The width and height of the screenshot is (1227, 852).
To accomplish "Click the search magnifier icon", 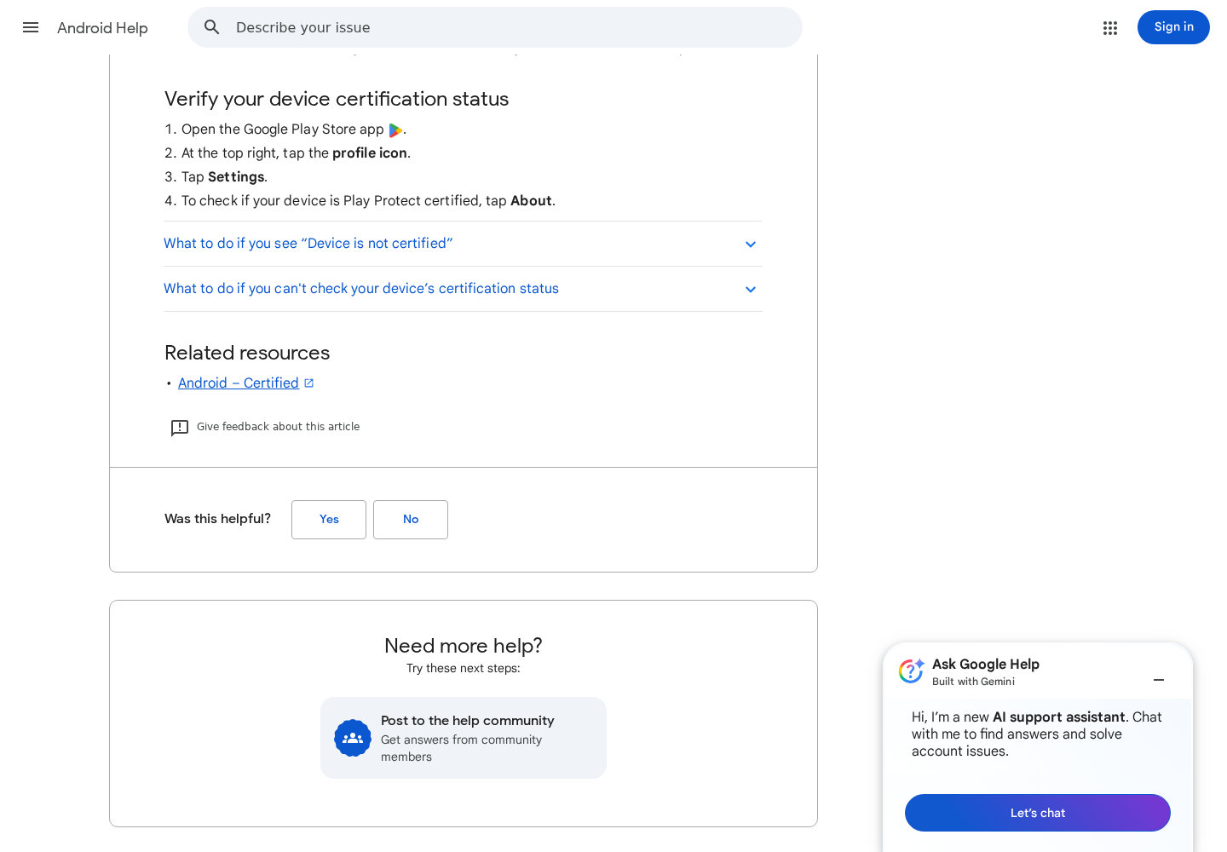I will 212,27.
